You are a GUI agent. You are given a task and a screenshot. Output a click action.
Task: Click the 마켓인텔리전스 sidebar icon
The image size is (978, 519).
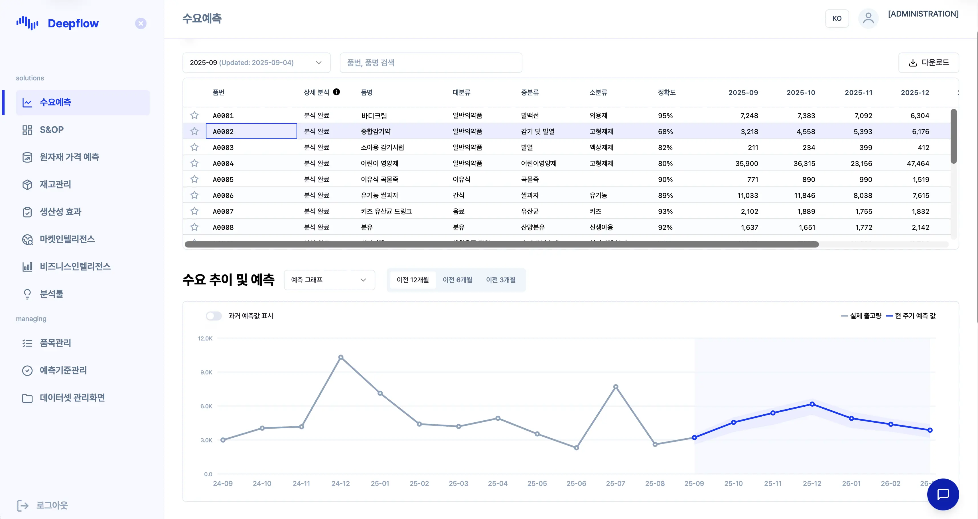pyautogui.click(x=27, y=239)
